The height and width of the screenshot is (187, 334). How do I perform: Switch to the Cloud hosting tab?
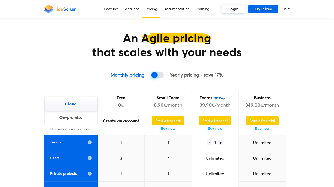[x=71, y=104]
